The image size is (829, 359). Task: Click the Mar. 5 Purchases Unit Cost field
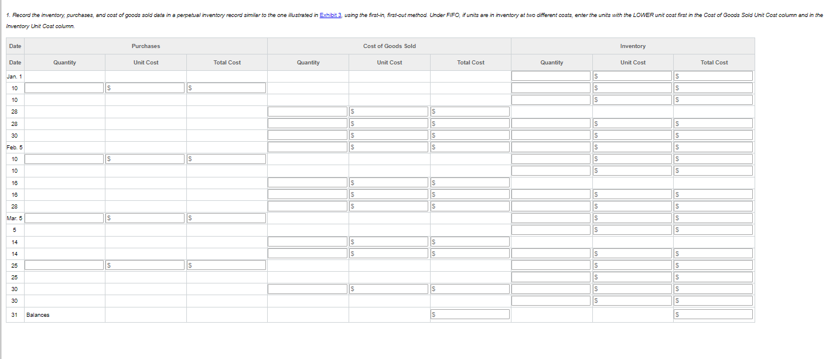[x=145, y=218]
